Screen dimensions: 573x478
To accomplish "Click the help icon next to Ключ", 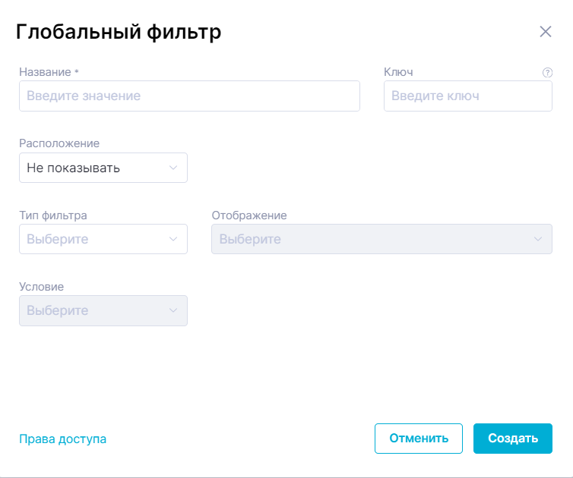I will (x=546, y=73).
